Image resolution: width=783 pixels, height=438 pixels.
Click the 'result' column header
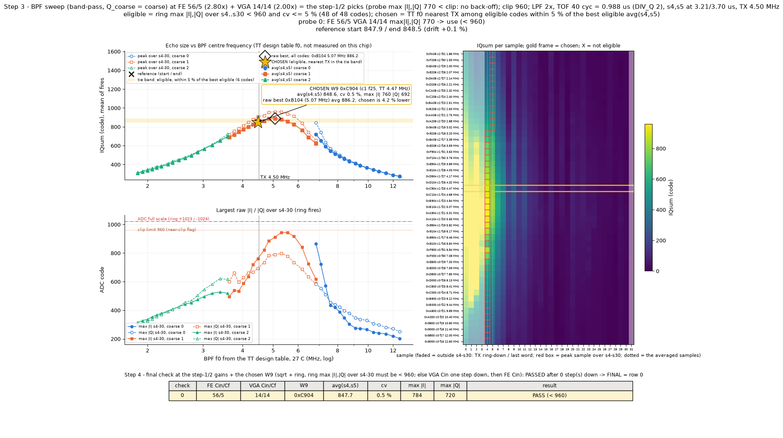click(550, 386)
